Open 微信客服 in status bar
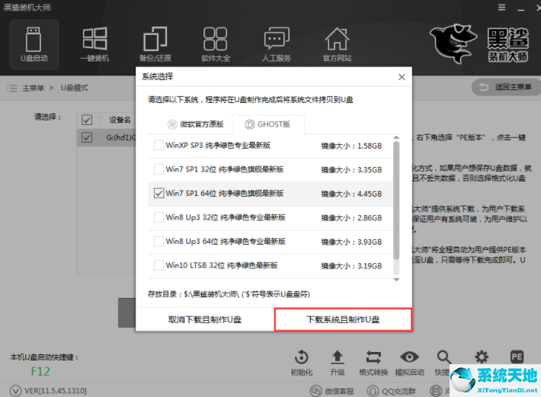This screenshot has width=541, height=397. click(332, 391)
